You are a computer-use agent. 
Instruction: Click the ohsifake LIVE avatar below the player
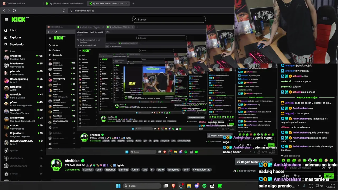coord(56,165)
